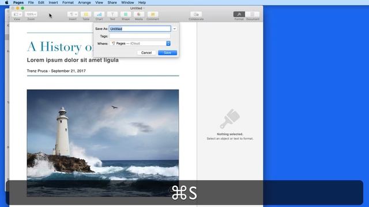Open the View toolbar dropdown
The image size is (369, 207).
[17, 14]
